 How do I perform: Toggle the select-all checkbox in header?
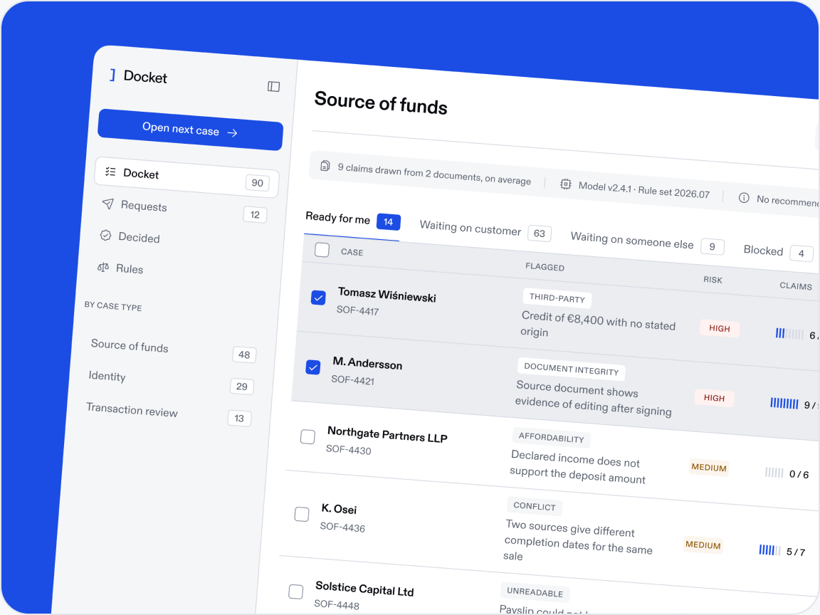tap(322, 250)
